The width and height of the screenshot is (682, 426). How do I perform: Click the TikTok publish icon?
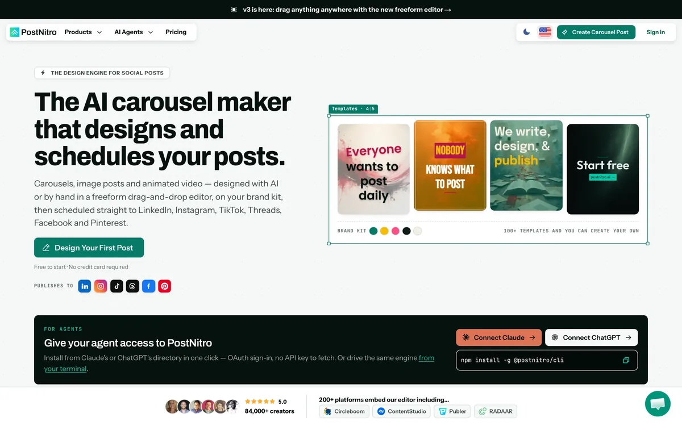click(x=117, y=286)
